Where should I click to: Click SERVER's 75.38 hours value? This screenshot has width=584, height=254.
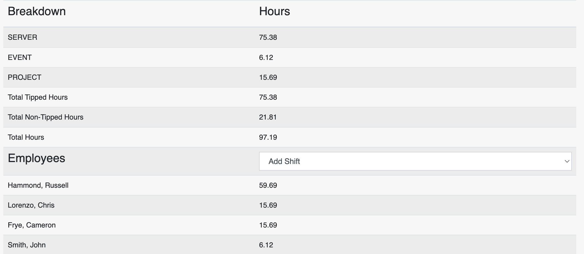pyautogui.click(x=268, y=37)
